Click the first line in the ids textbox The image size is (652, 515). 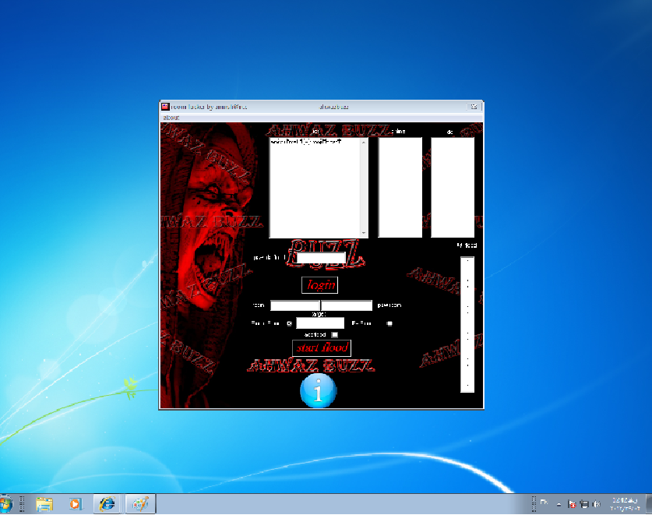click(x=305, y=142)
